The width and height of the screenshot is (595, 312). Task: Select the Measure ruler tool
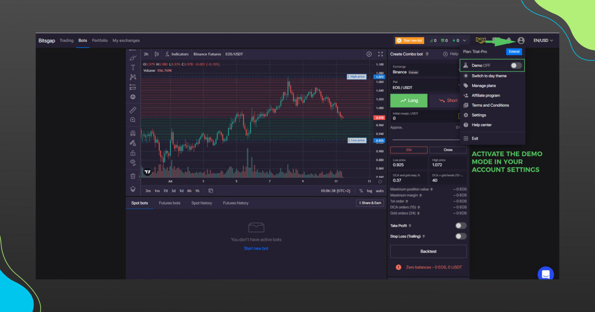pos(133,110)
